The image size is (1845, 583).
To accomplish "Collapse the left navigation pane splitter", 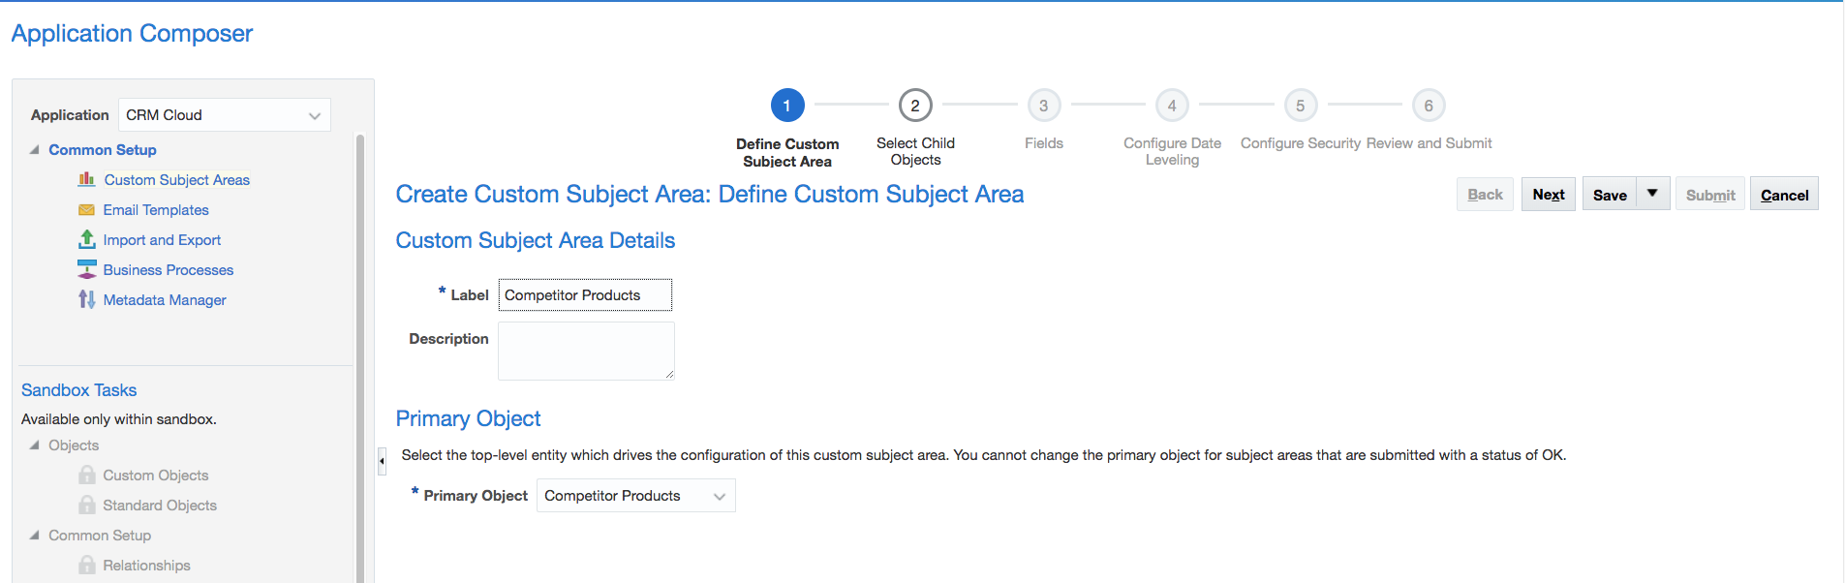I will tap(382, 461).
